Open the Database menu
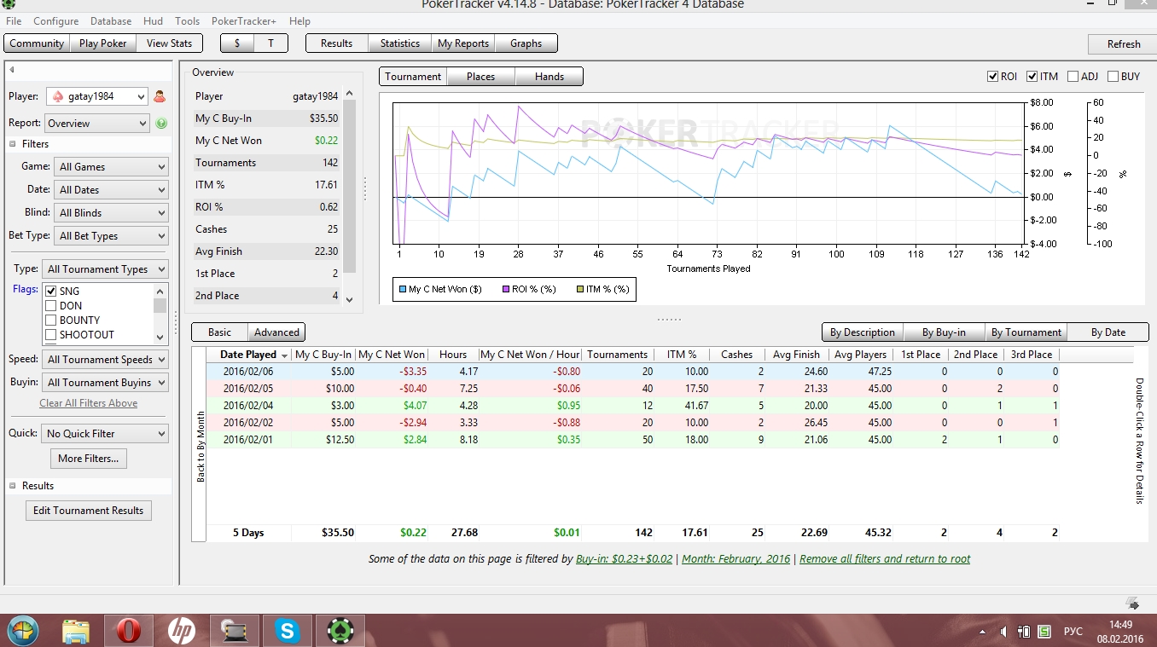The height and width of the screenshot is (647, 1157). (111, 21)
